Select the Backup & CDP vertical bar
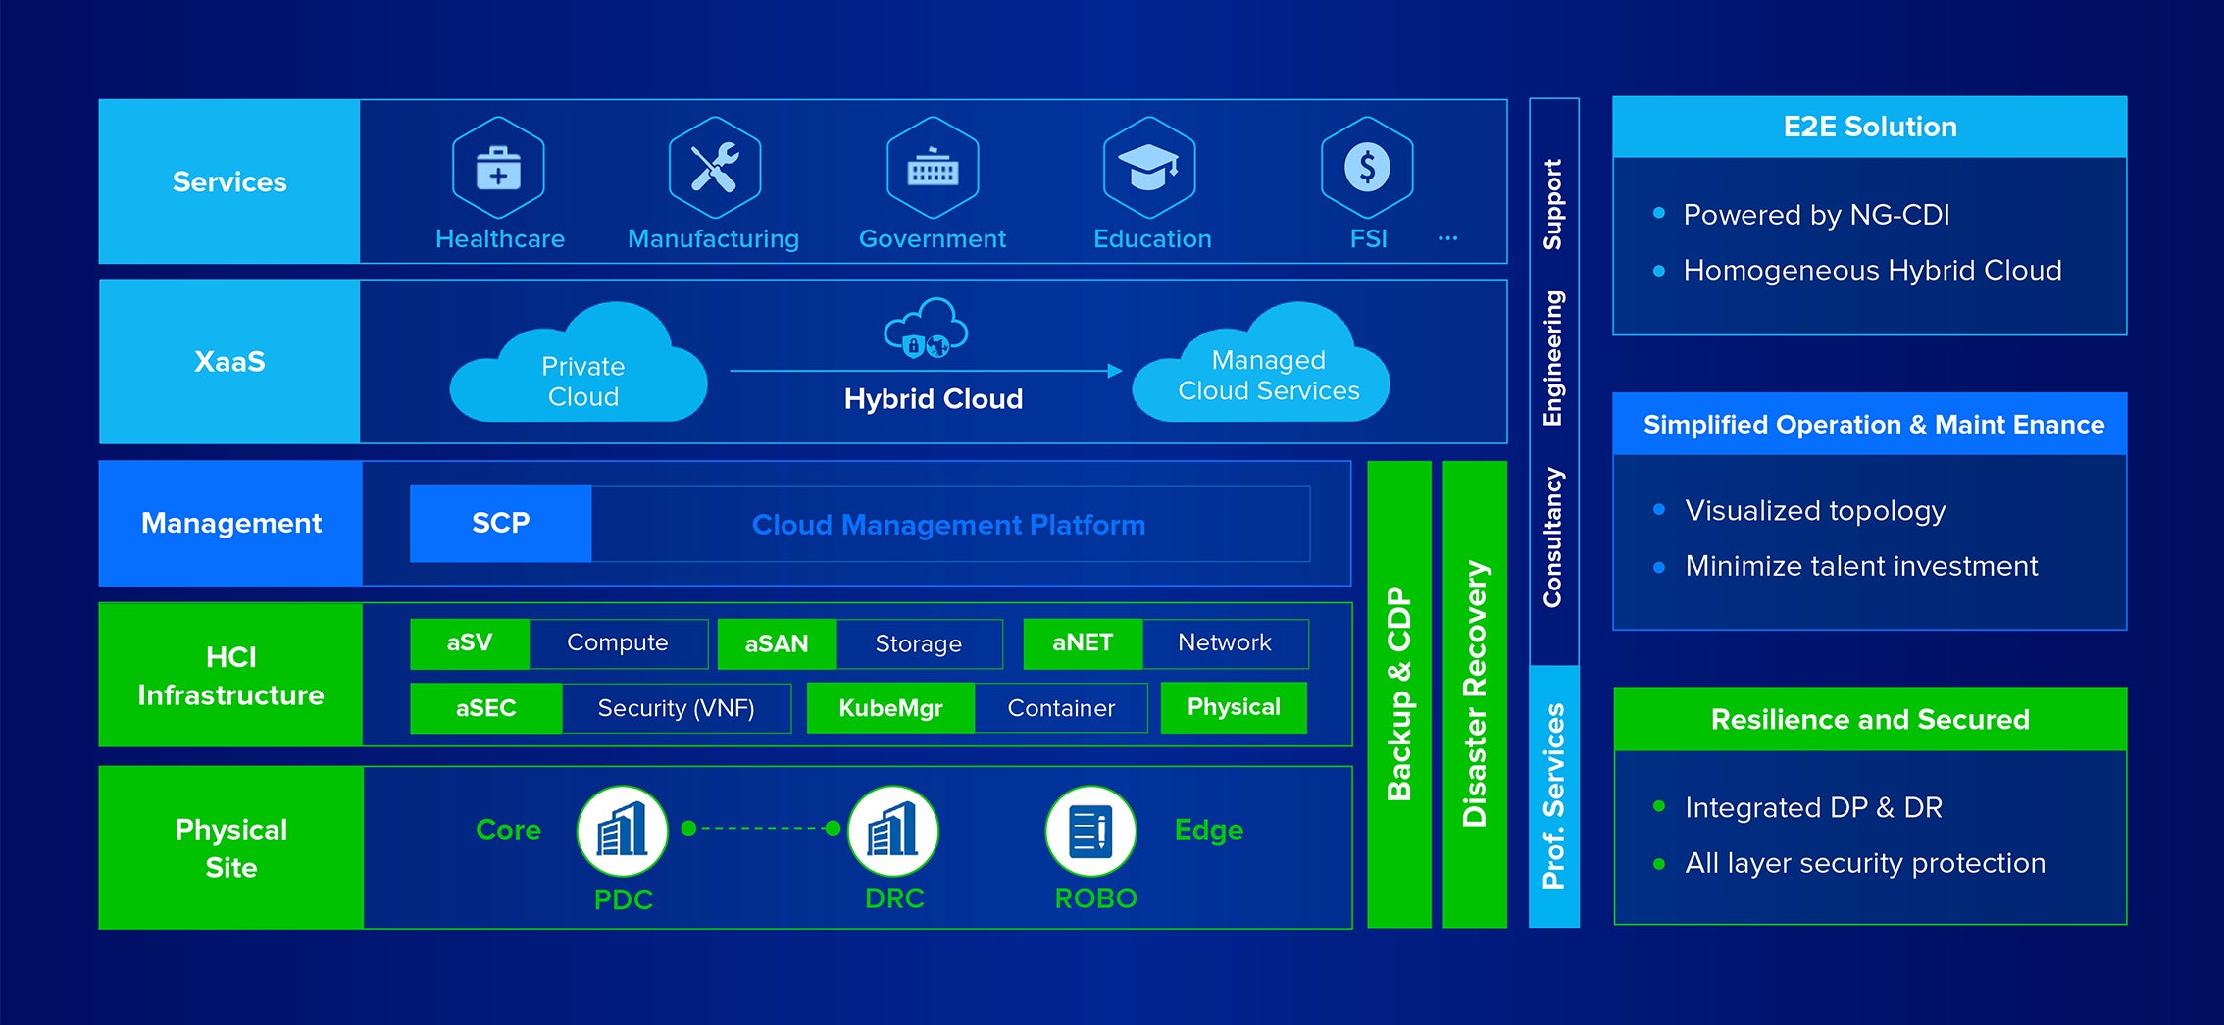Image resolution: width=2224 pixels, height=1025 pixels. 1399,694
